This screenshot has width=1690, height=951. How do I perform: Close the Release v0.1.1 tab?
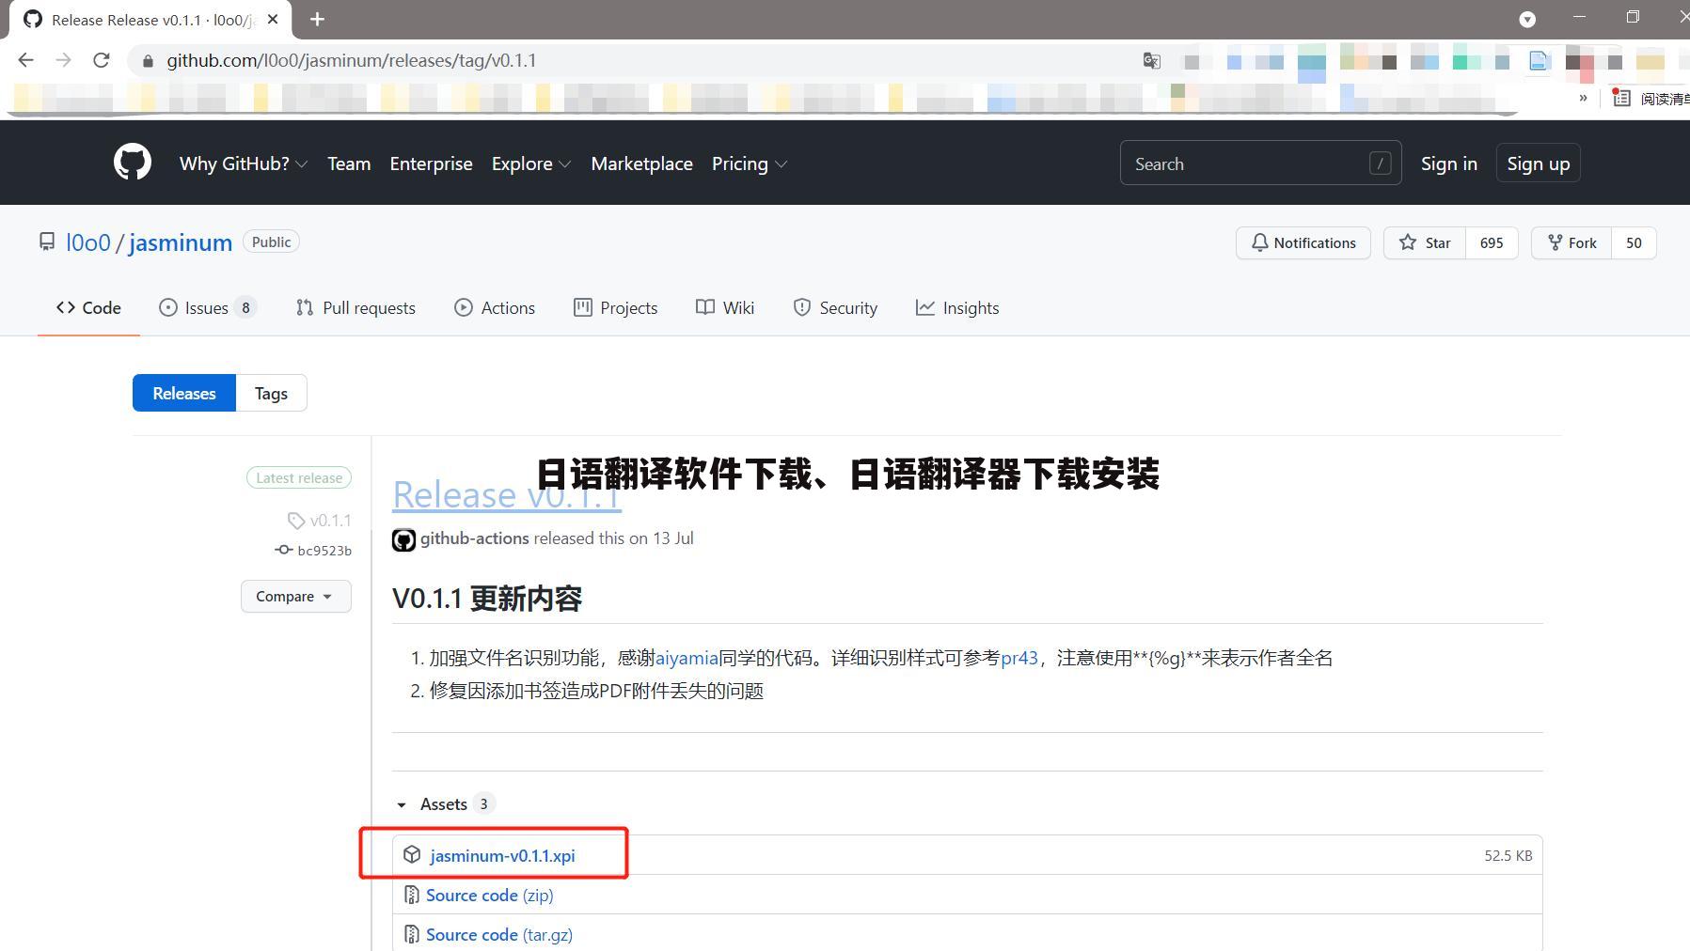(273, 19)
